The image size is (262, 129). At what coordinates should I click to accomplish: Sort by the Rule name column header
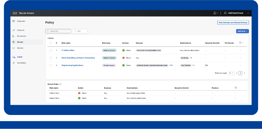(66, 43)
